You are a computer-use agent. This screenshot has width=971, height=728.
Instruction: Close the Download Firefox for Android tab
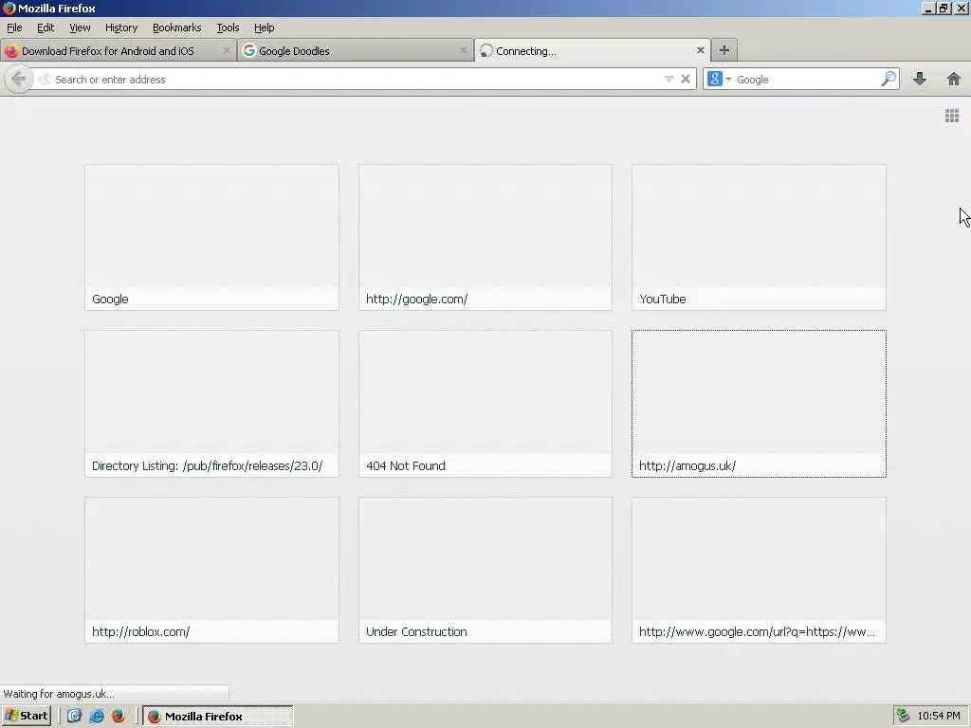tap(226, 50)
